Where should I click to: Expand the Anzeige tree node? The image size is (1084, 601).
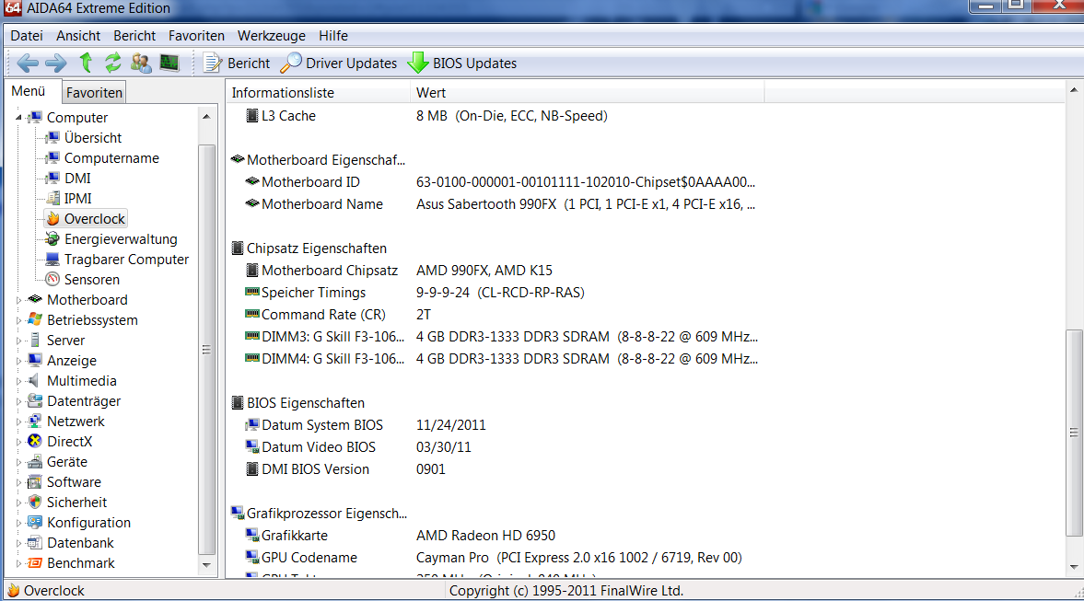coord(18,361)
